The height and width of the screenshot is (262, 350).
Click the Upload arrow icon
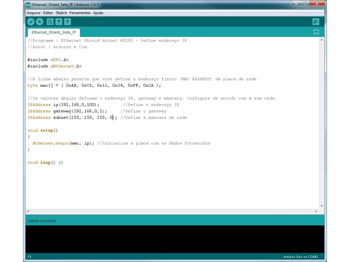tap(39, 22)
